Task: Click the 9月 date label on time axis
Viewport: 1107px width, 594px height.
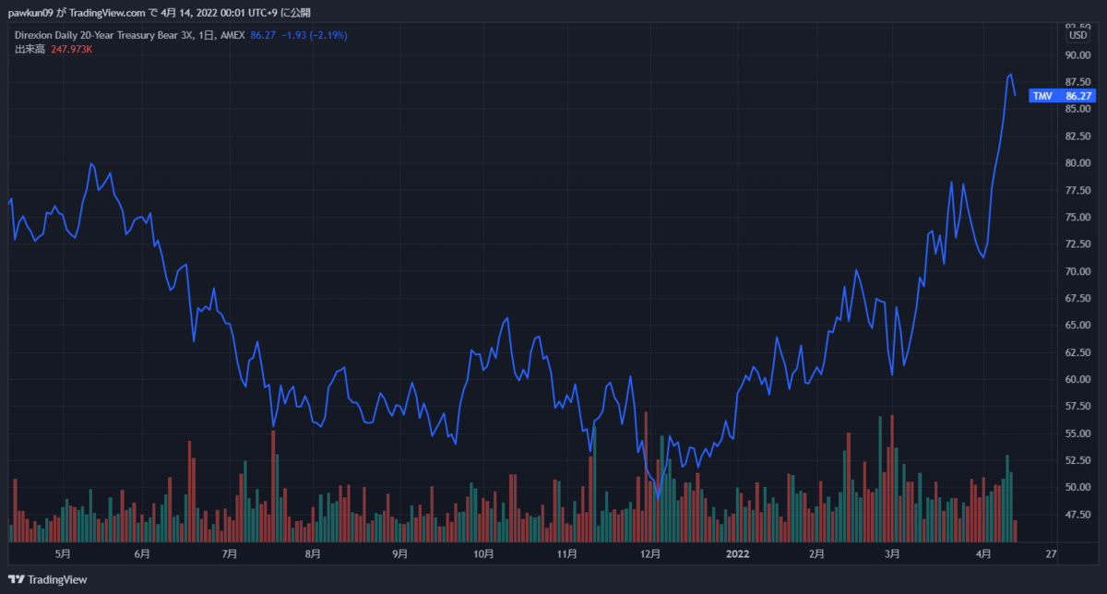Action: click(399, 554)
